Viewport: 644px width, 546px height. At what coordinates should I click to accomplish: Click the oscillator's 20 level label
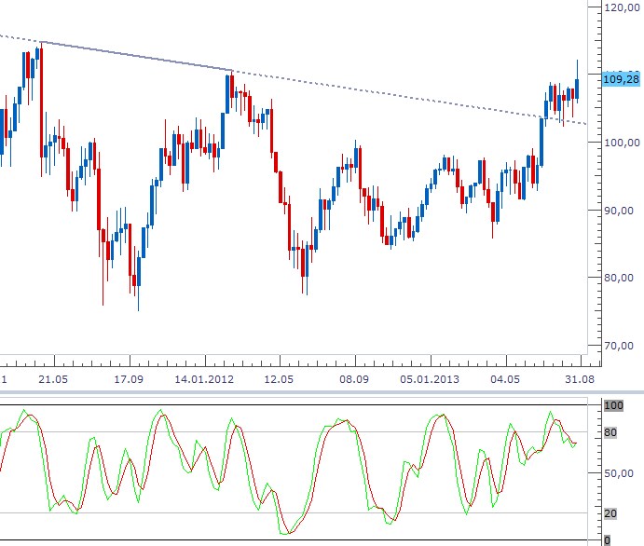(x=611, y=513)
